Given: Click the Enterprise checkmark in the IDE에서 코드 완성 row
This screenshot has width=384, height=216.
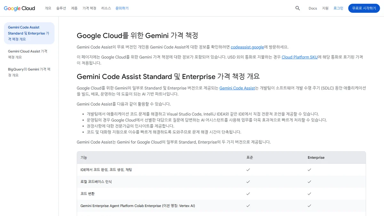Looking at the screenshot, I should [x=309, y=170].
